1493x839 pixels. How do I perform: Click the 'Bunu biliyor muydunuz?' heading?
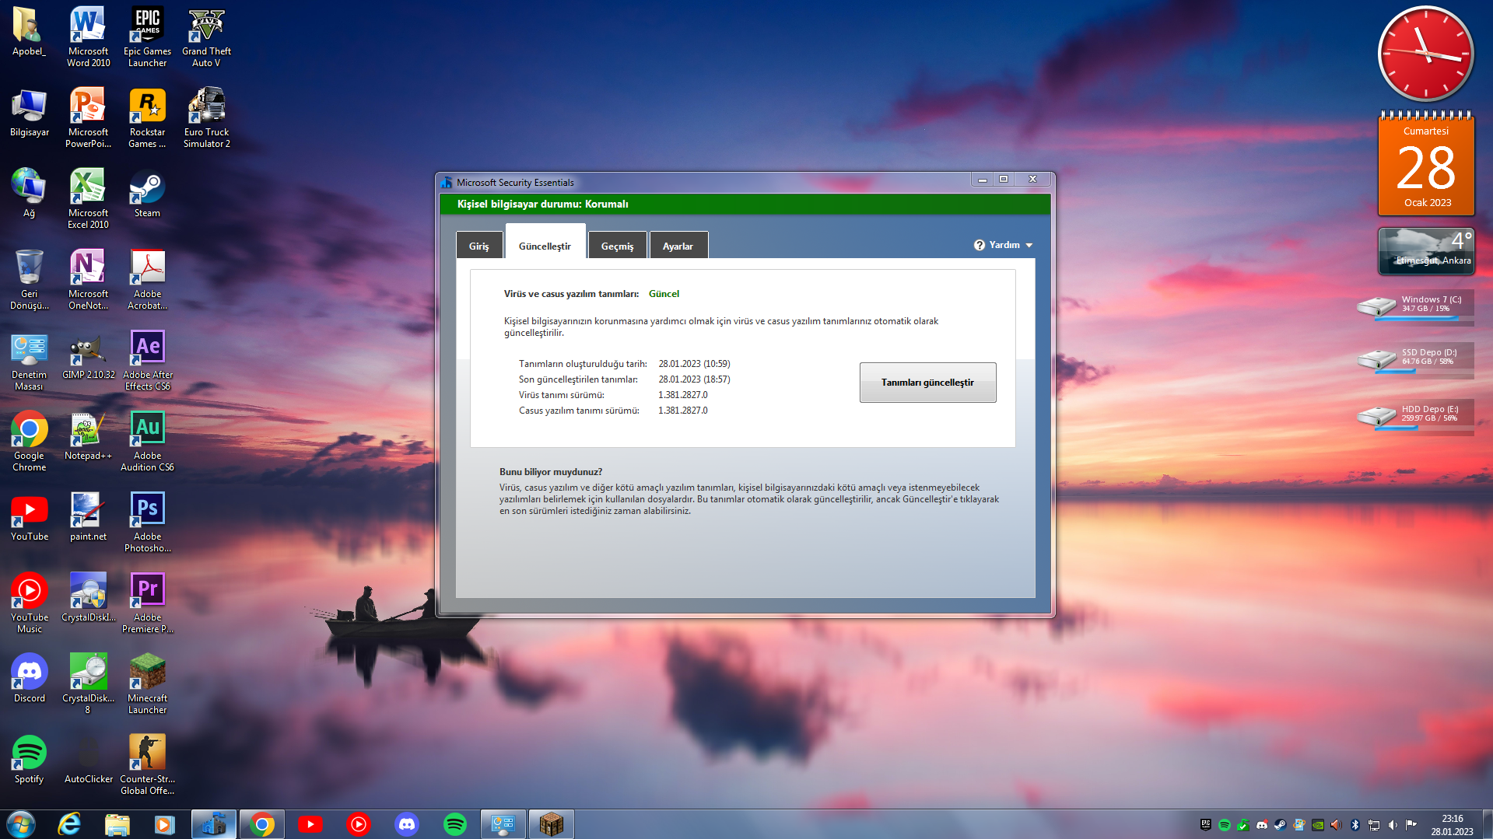[550, 472]
